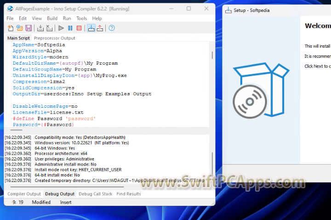Image resolution: width=331 pixels, height=220 pixels.
Task: Pause the running setup
Action: [70, 28]
